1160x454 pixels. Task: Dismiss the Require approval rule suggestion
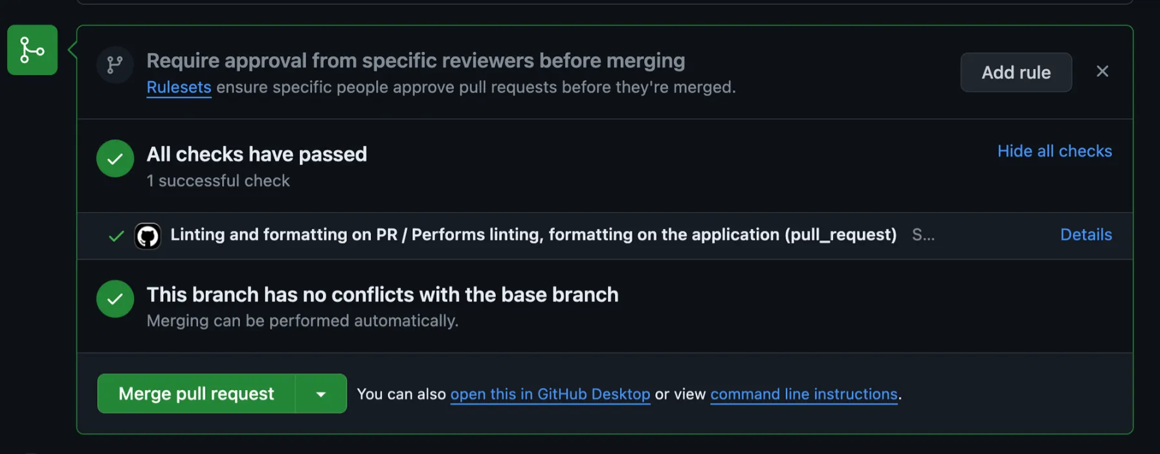click(1102, 71)
